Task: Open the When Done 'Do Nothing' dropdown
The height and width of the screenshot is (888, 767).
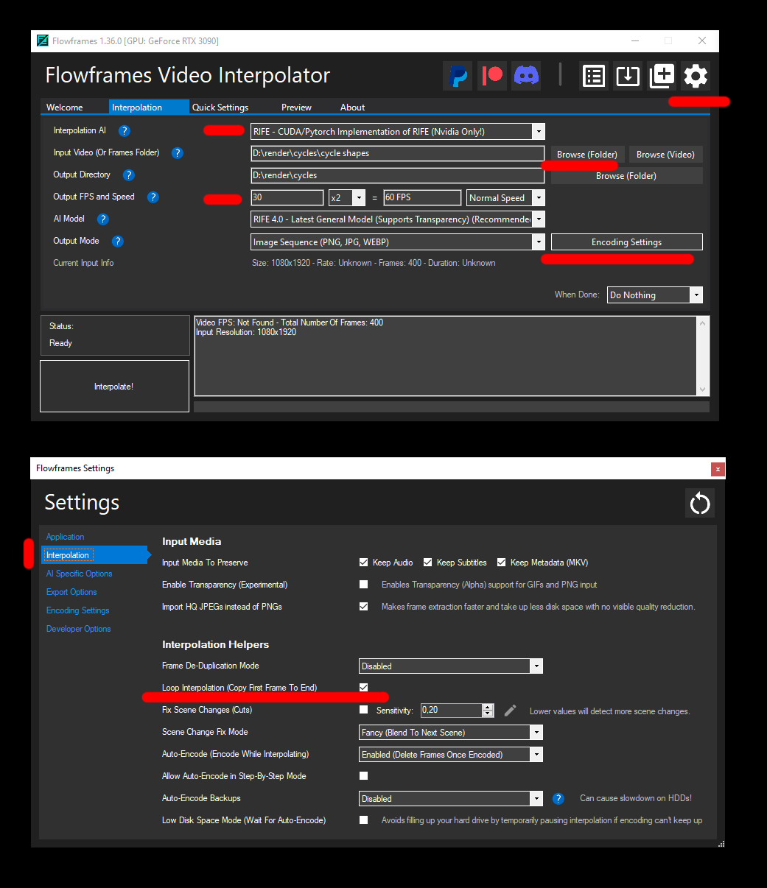Action: [x=655, y=295]
